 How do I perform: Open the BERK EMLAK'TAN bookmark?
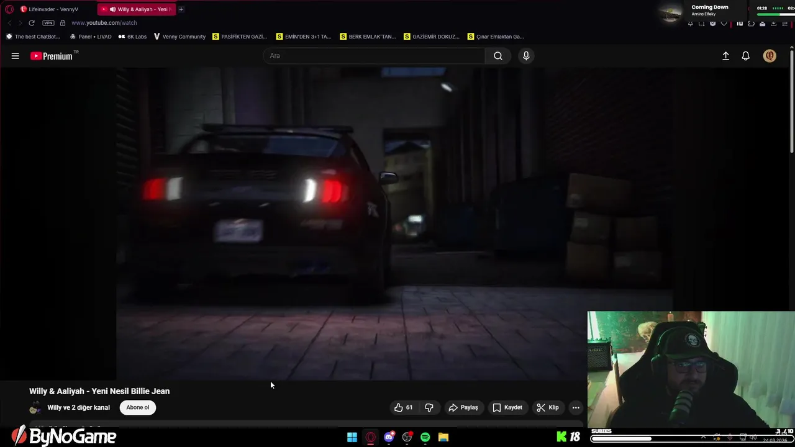tap(368, 37)
